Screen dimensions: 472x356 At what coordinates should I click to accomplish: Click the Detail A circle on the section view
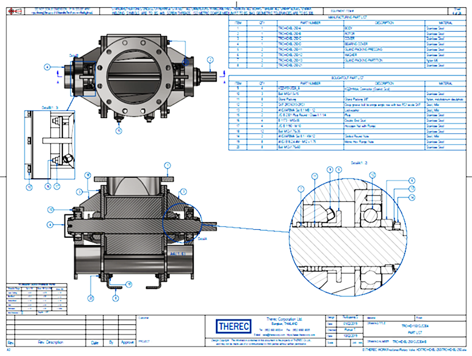(x=182, y=223)
